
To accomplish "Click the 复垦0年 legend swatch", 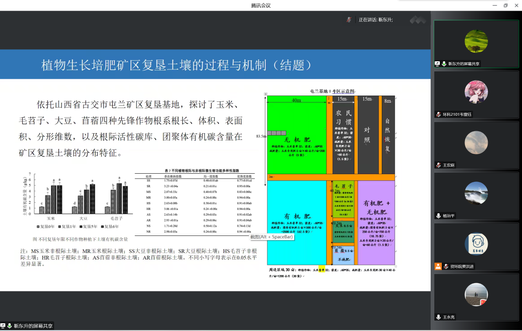I will (39, 227).
